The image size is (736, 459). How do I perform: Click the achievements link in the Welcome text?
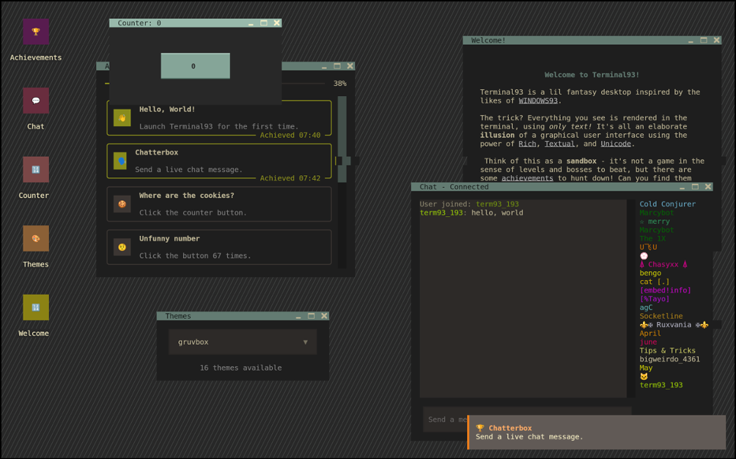[x=527, y=178]
